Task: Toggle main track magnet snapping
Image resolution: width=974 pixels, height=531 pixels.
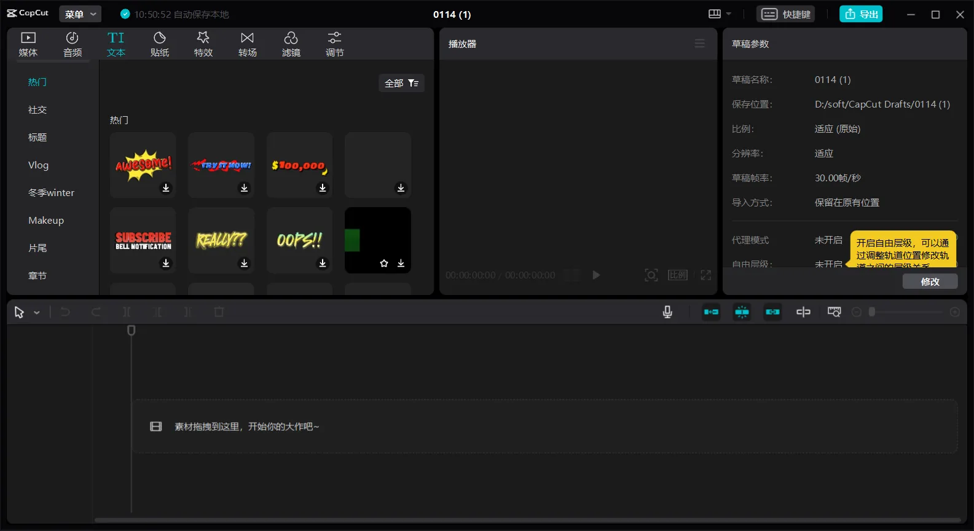Action: (711, 312)
